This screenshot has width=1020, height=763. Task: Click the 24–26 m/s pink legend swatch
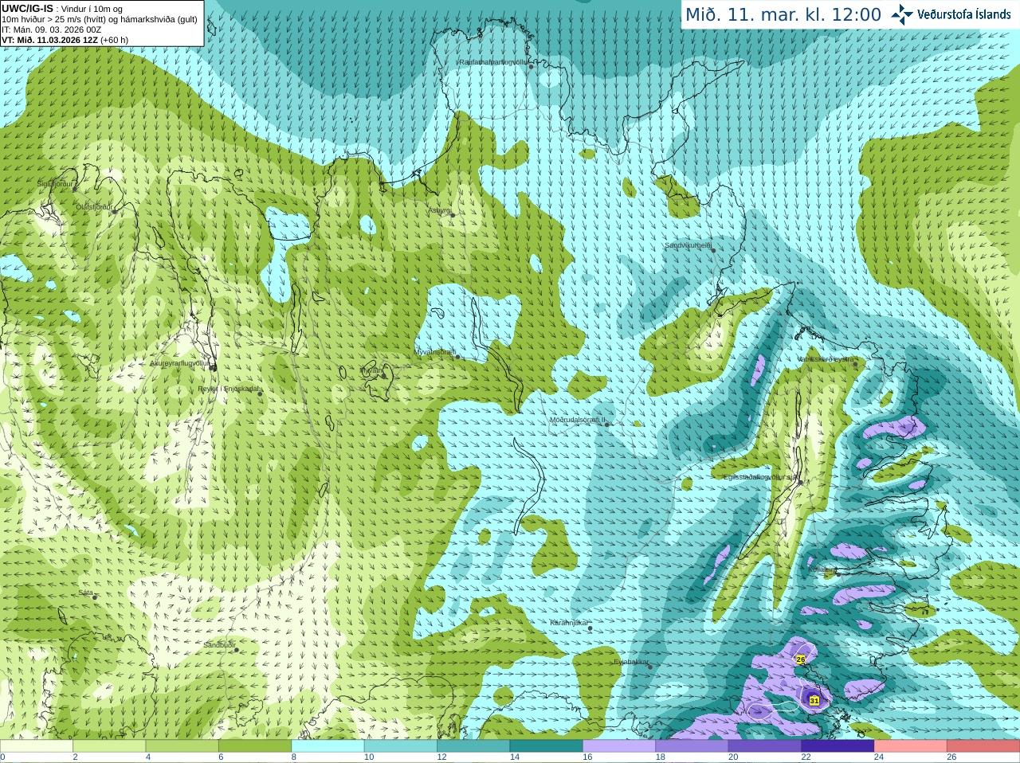pyautogui.click(x=910, y=746)
